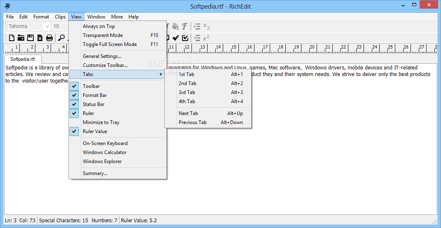Launch On-Screen Keyboard
This screenshot has height=228, width=441.
point(118,143)
